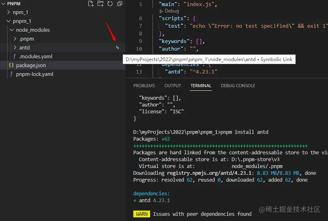Click the New File icon in explorer header

point(91,4)
